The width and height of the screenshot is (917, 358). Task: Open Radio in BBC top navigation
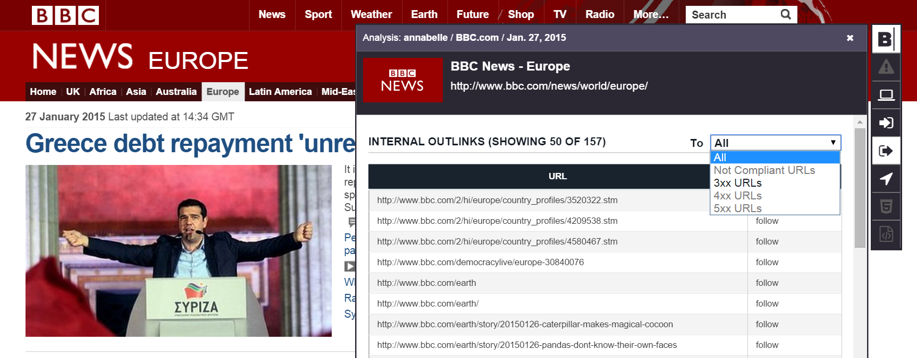tap(600, 14)
